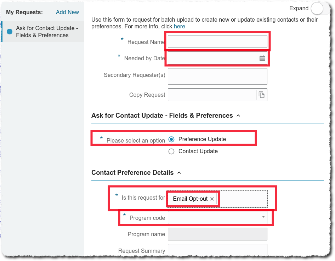
Task: Click the Copy Request text field
Action: [212, 95]
